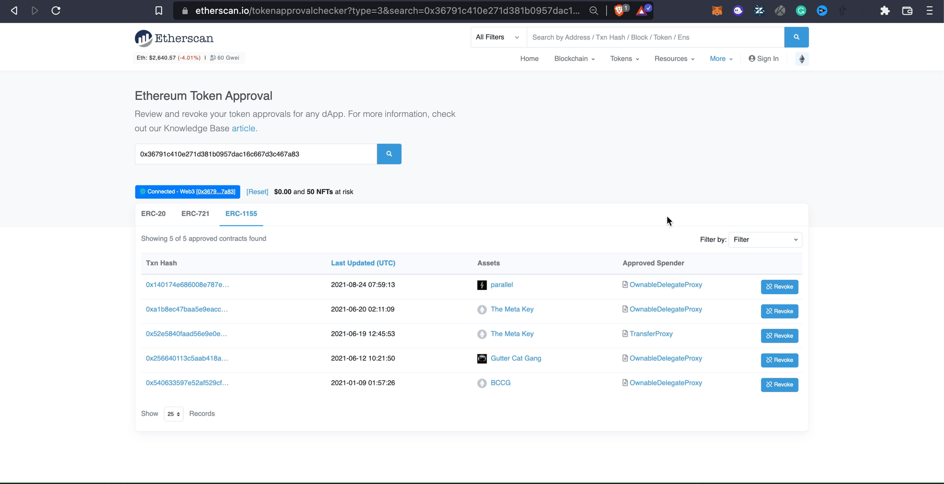Open Brave Shields lion icon
The height and width of the screenshot is (484, 944).
click(x=620, y=10)
